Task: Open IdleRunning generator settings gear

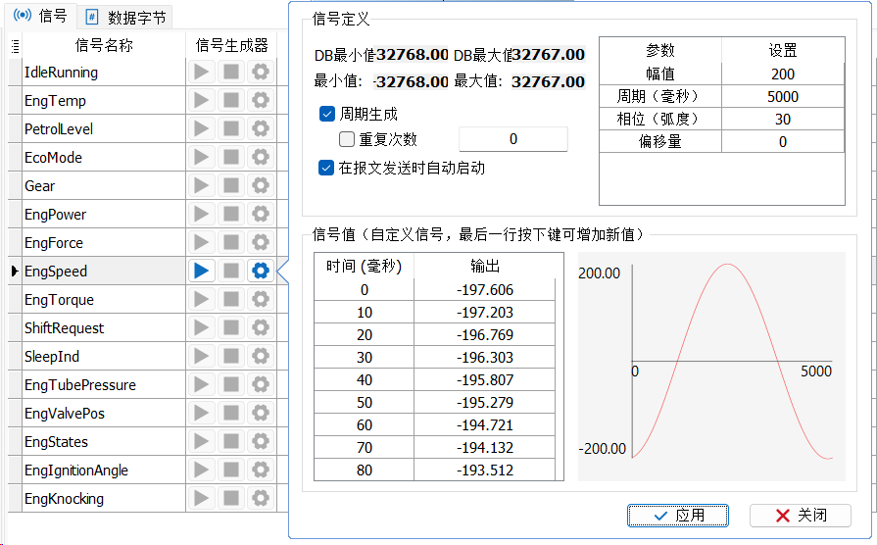Action: coord(261,72)
